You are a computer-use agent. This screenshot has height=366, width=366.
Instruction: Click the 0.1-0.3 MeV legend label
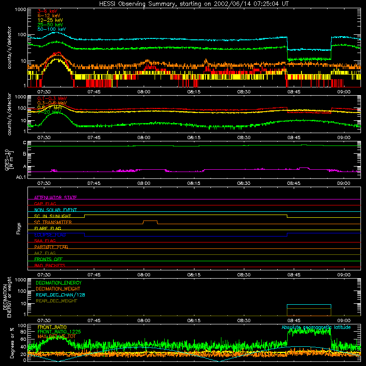click(52, 98)
